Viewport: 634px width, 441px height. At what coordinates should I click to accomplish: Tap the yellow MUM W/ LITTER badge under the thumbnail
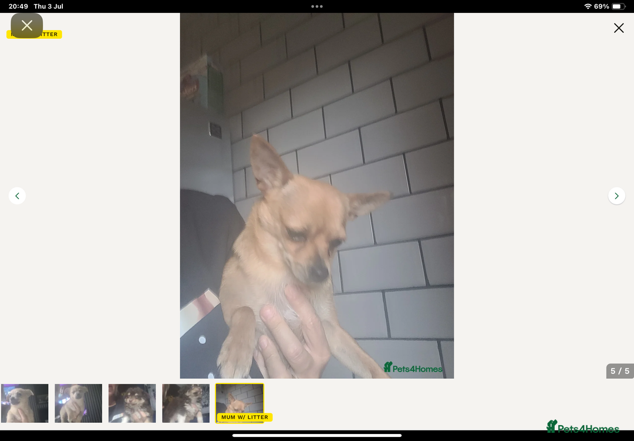(x=244, y=417)
